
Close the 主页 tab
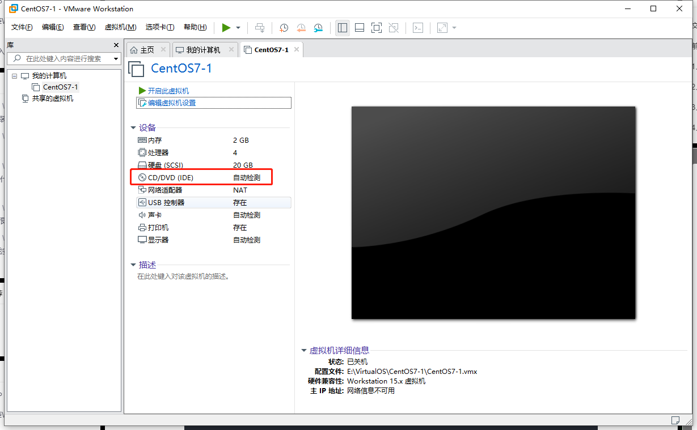[x=163, y=49]
